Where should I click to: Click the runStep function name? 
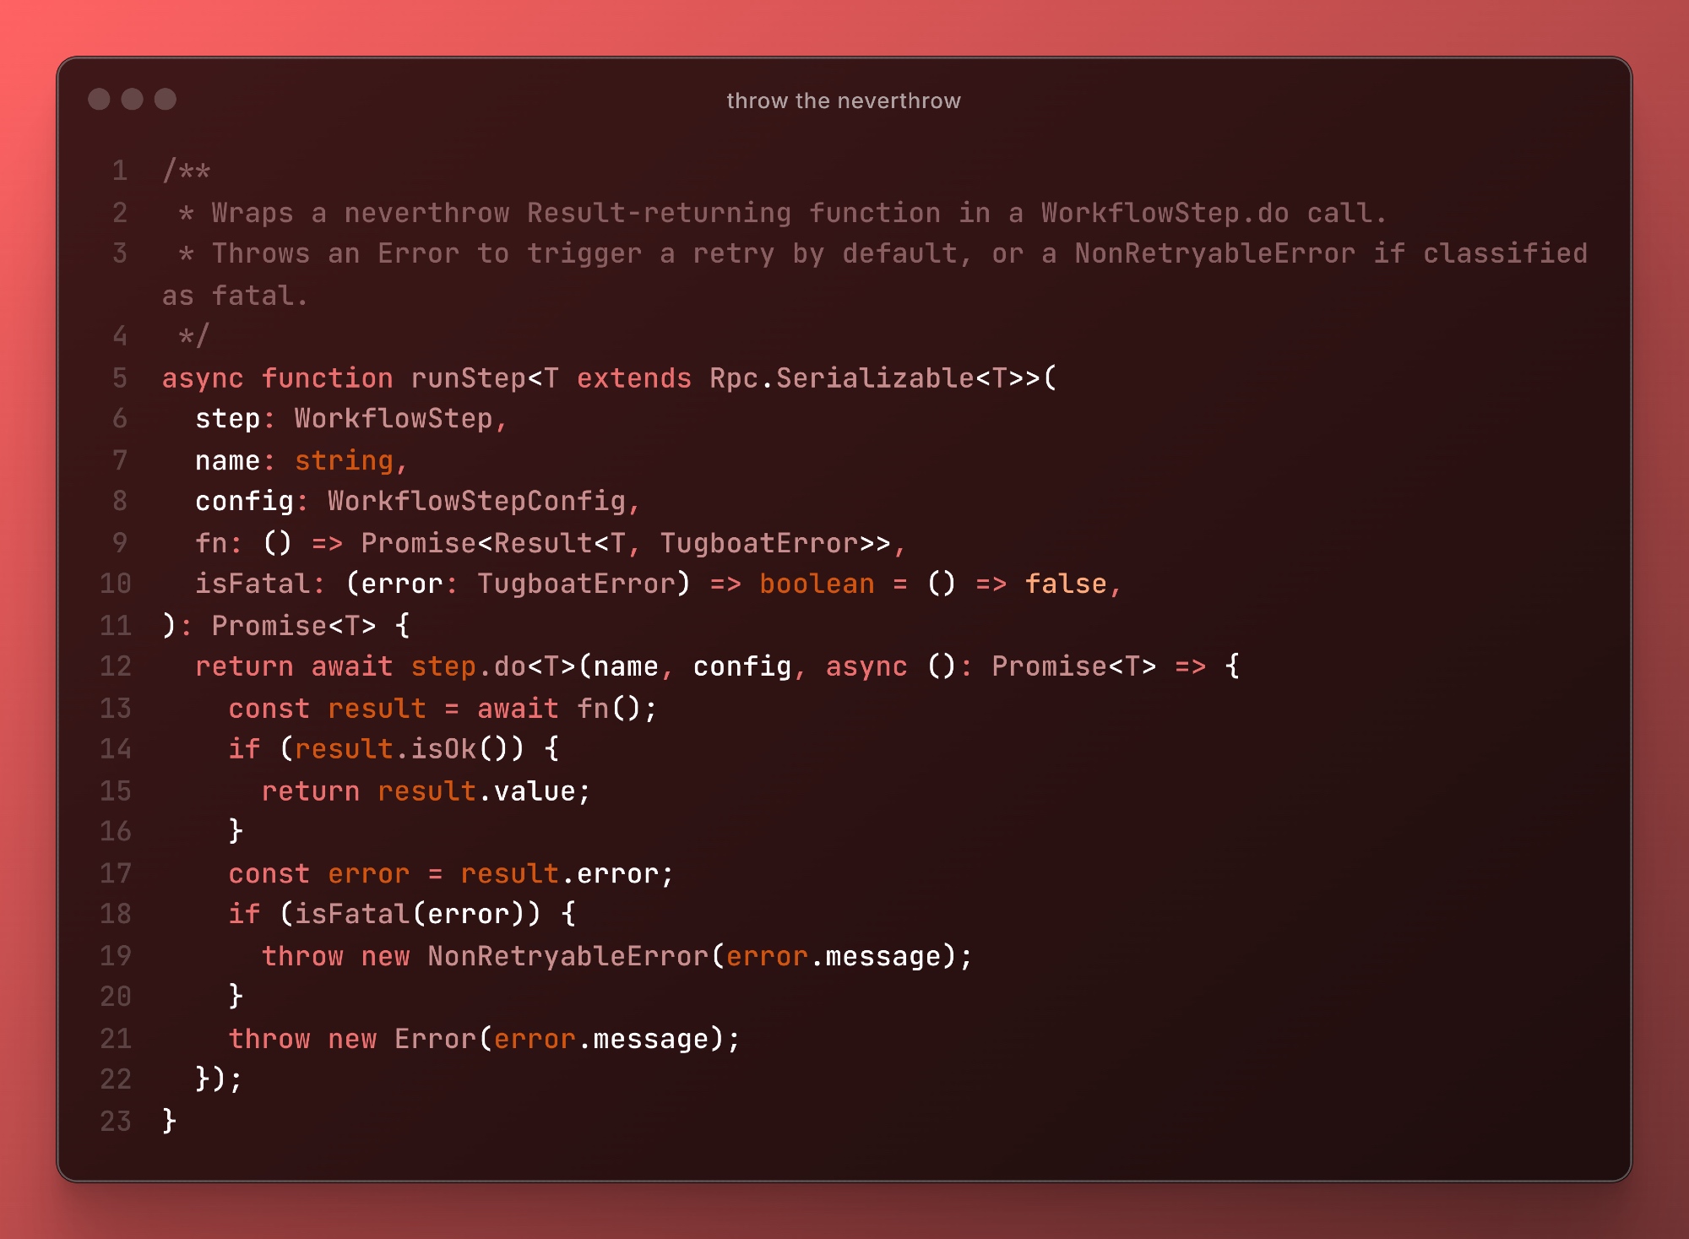click(468, 378)
